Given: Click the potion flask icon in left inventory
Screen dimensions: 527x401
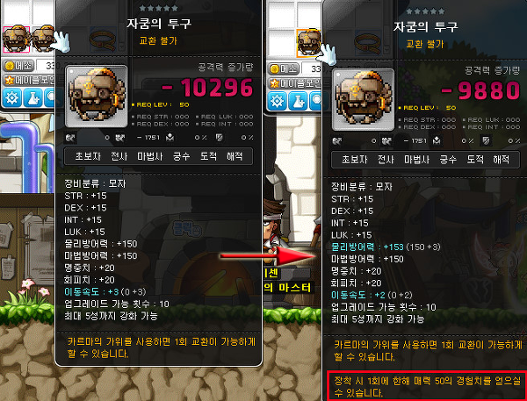Looking at the screenshot, I should (33, 97).
